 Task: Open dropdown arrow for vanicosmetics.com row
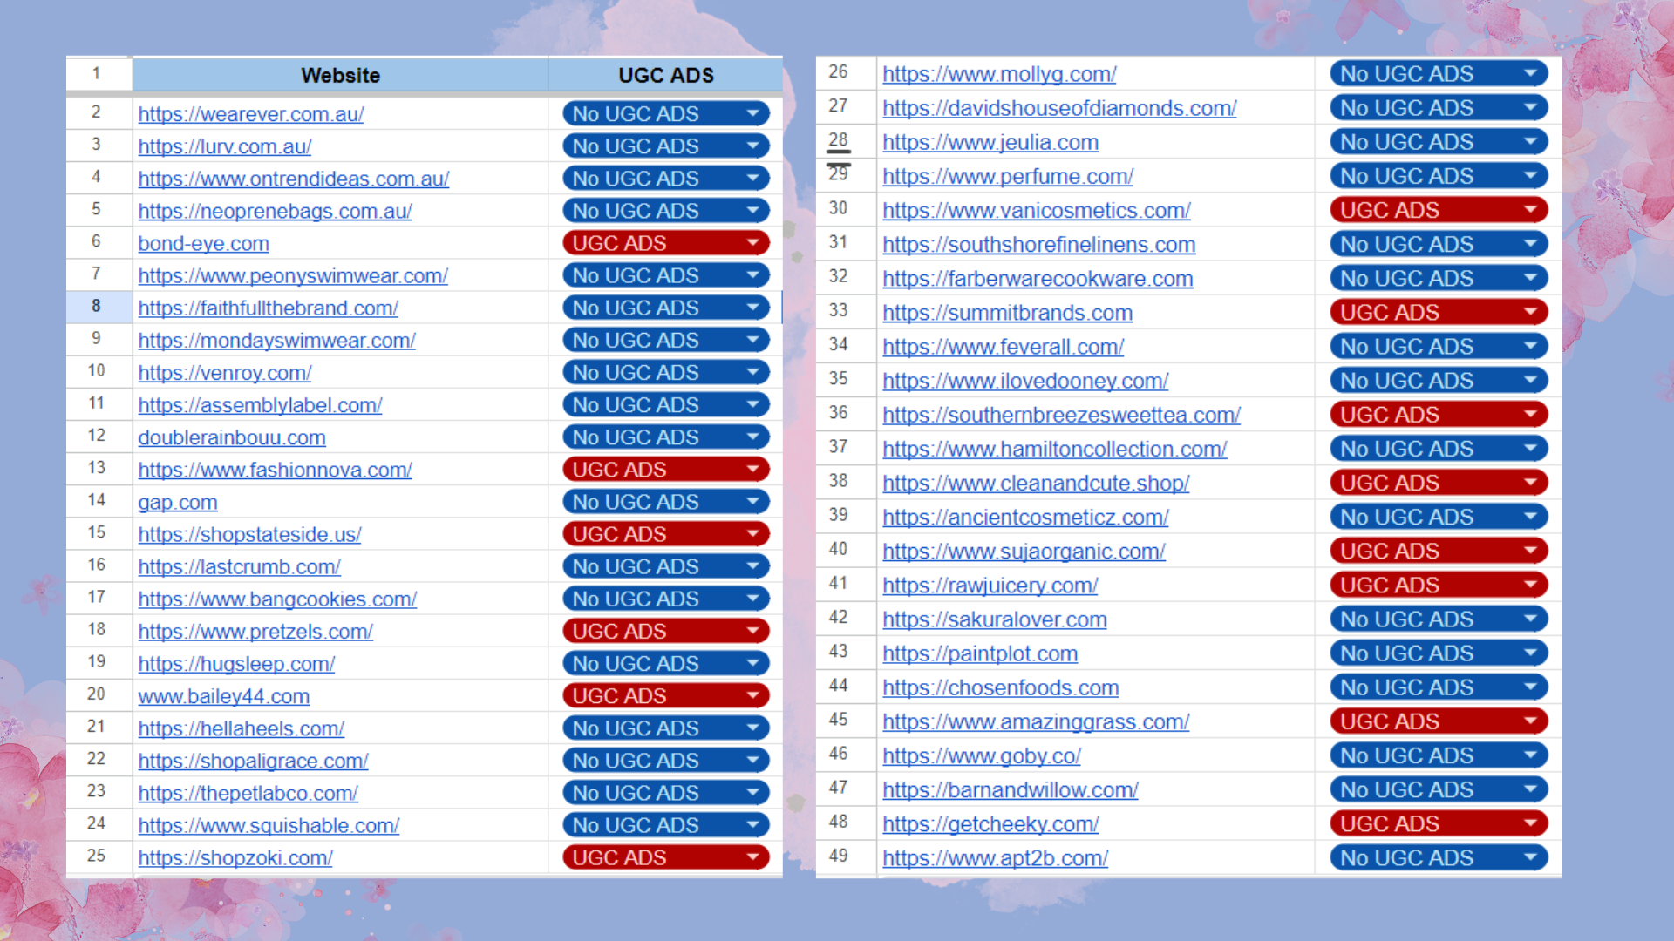(x=1530, y=210)
